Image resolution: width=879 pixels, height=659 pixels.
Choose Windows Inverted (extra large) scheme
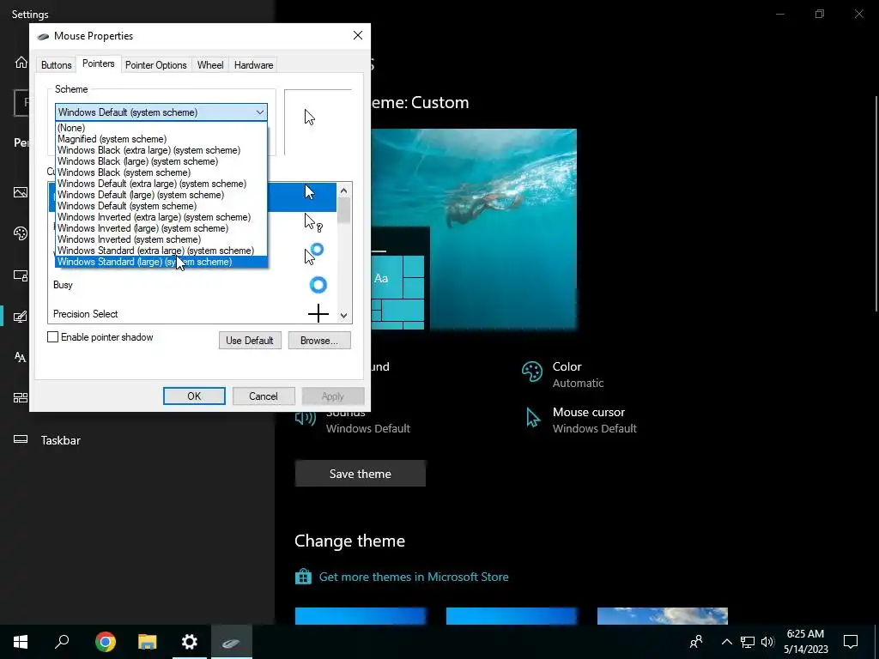click(161, 217)
